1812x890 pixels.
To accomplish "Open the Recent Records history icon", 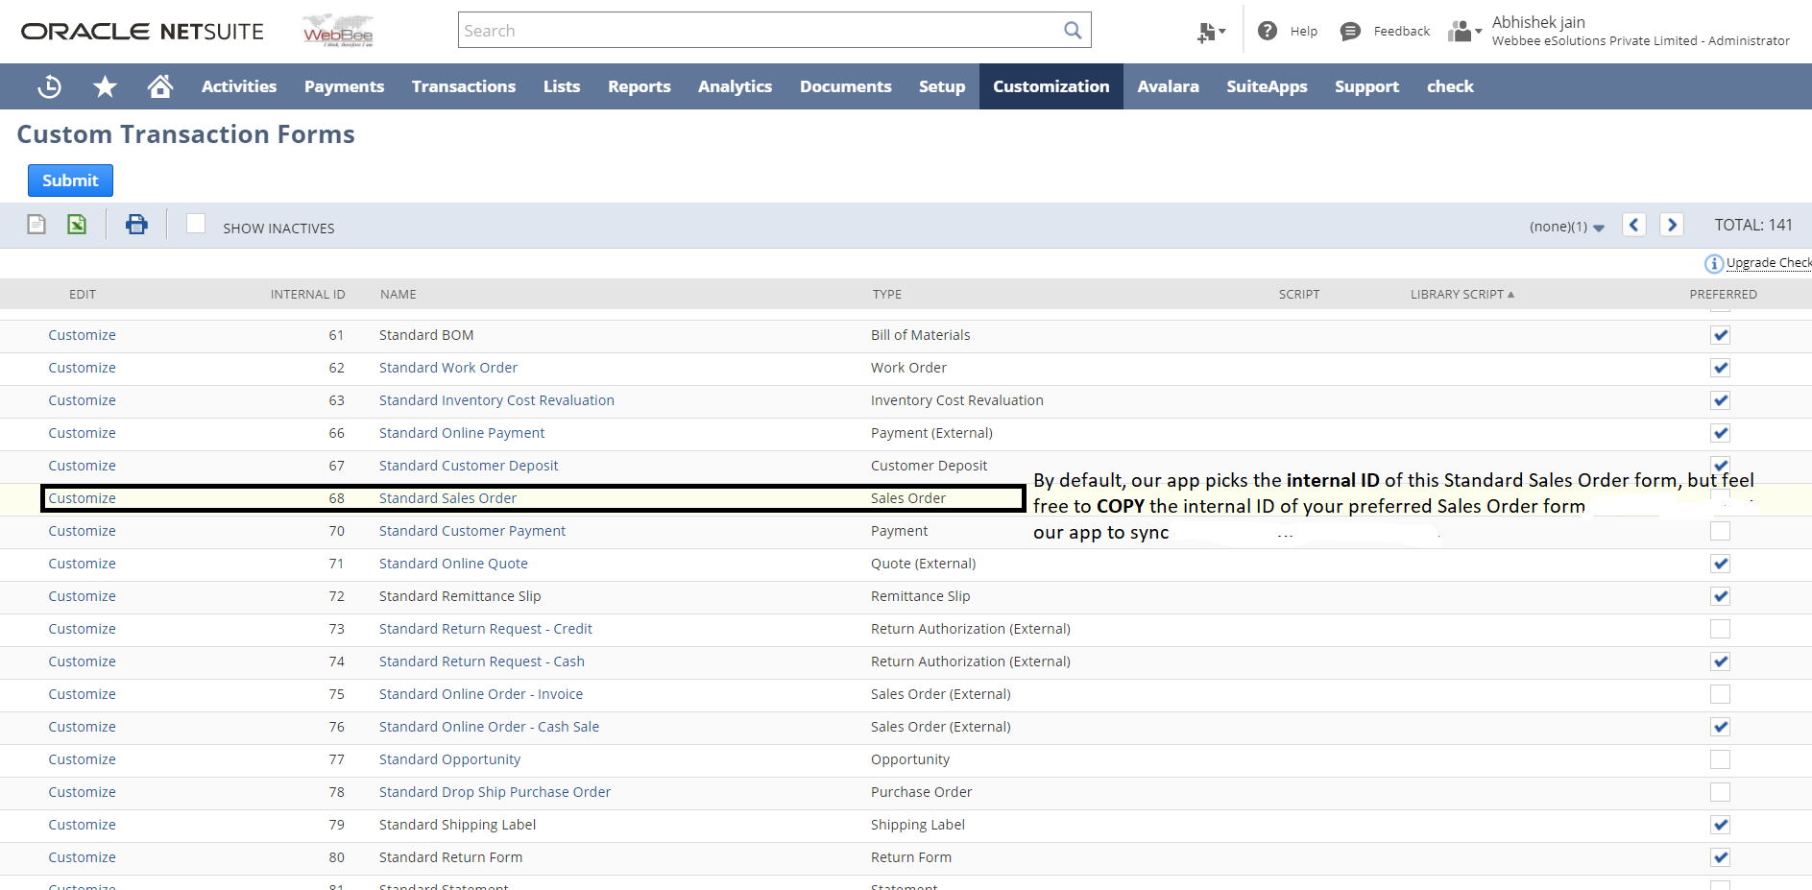I will coord(49,86).
